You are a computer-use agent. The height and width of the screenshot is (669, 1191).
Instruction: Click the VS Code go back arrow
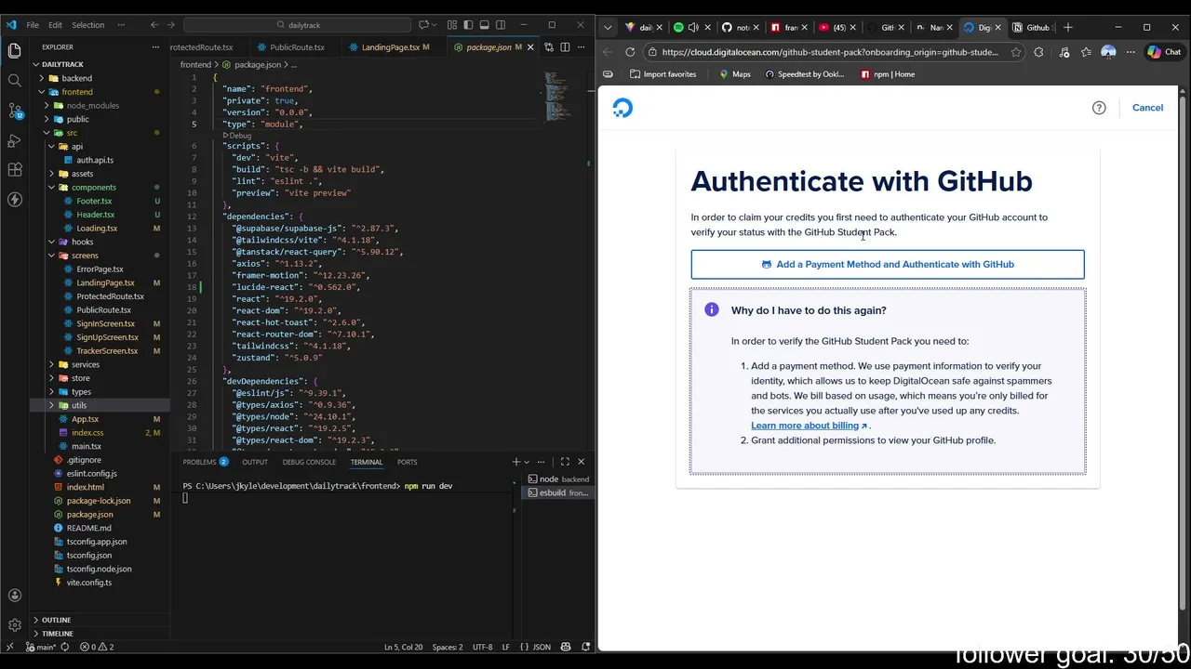pyautogui.click(x=154, y=25)
